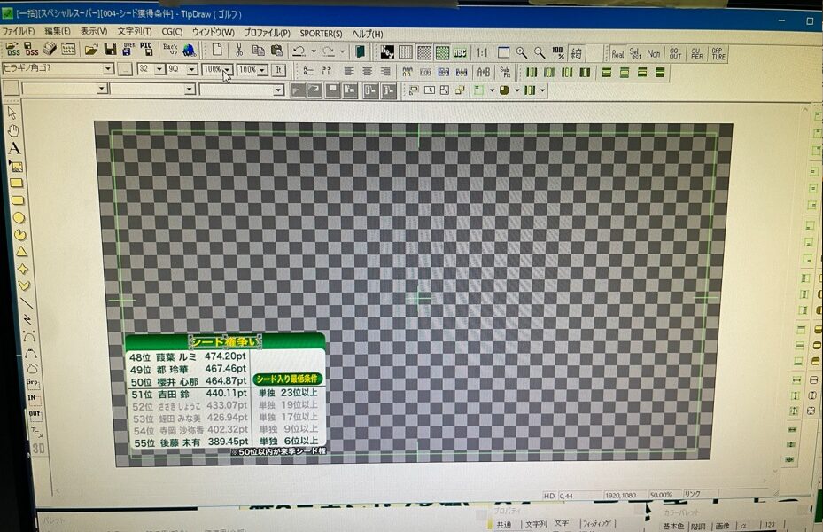Viewport: 823px width, 532px height.
Task: Open the undo history dropdown arrow
Action: [313, 52]
